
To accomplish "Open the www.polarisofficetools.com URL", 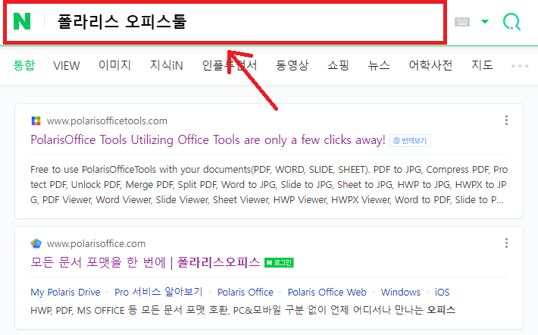I will click(107, 121).
